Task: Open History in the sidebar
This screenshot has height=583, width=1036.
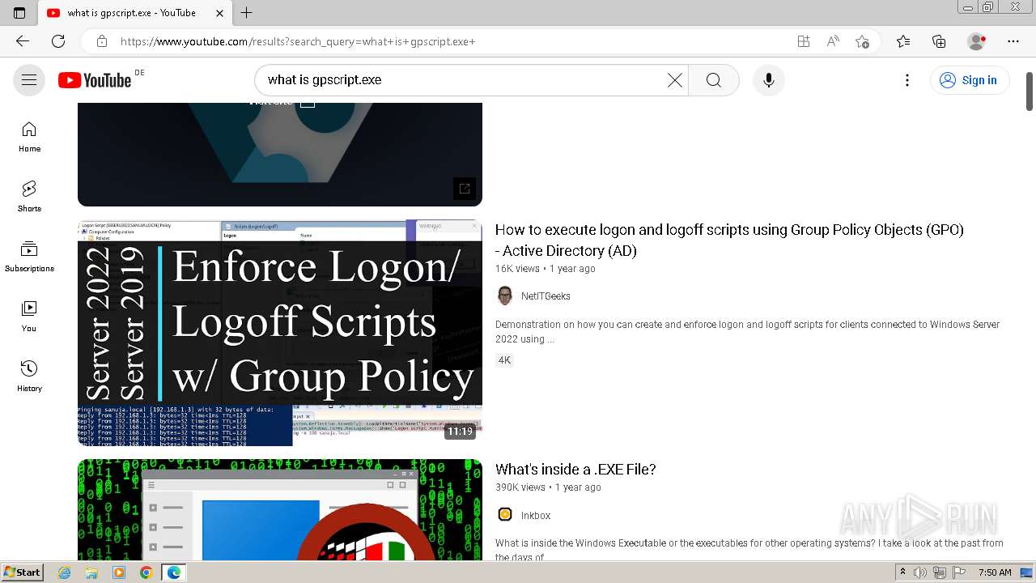Action: tap(29, 377)
